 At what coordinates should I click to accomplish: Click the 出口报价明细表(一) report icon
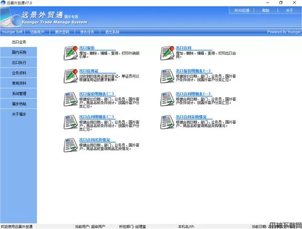tap(168, 76)
